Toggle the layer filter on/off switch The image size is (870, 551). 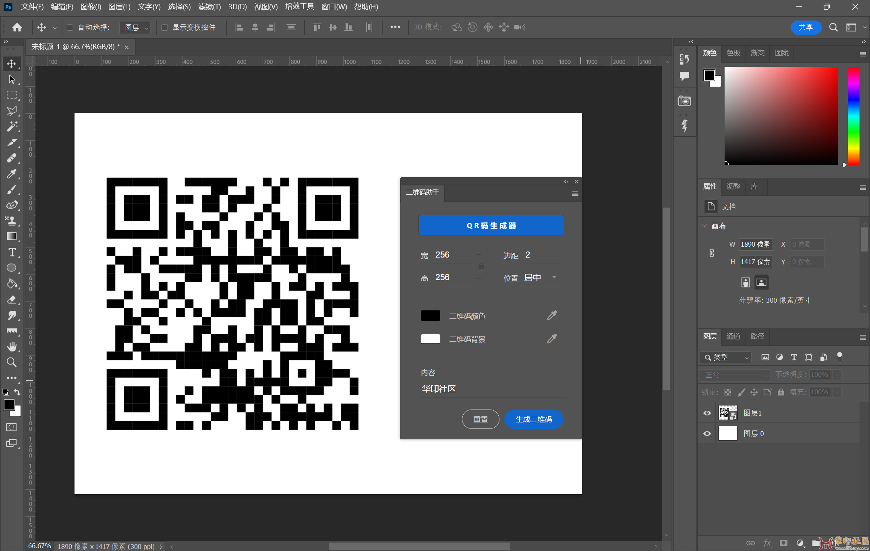[839, 356]
